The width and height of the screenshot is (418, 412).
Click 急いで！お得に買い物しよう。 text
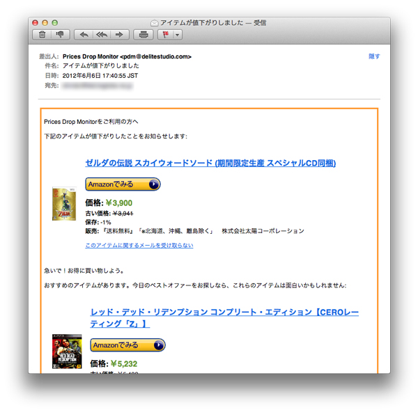(84, 271)
